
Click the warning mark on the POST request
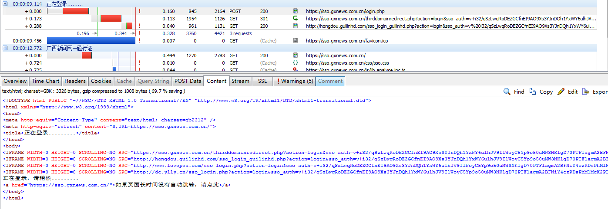(x=139, y=11)
